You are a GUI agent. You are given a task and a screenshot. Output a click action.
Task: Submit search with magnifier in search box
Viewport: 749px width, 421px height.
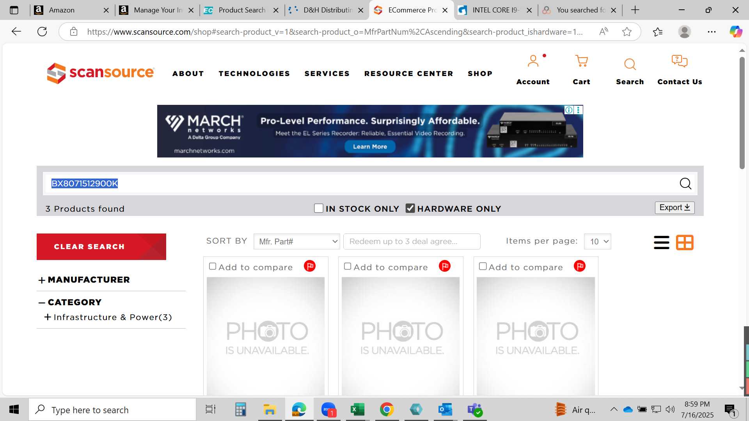point(685,184)
